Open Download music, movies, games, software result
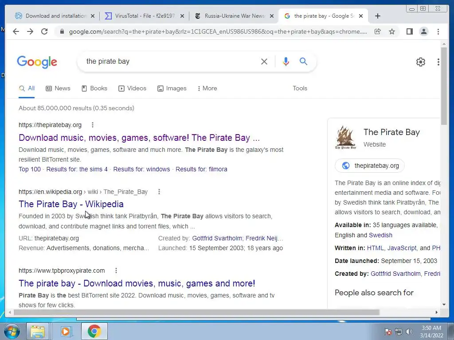 pos(139,138)
